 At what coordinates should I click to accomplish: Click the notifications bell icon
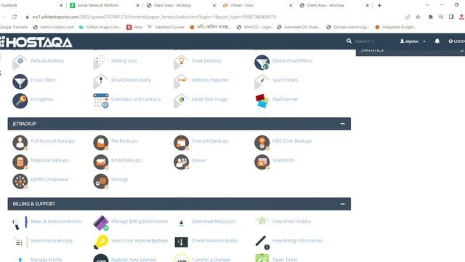(x=437, y=41)
